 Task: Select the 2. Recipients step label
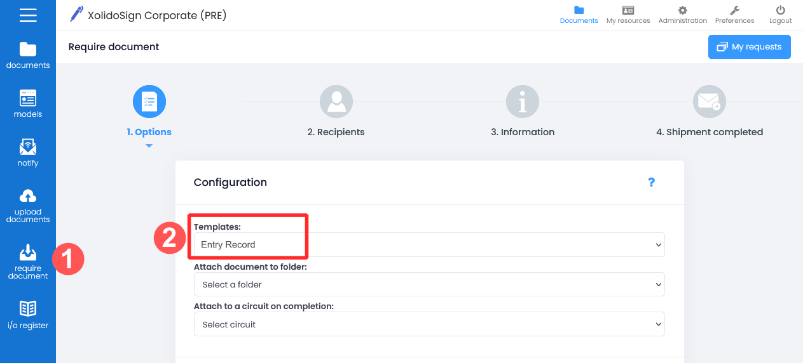pyautogui.click(x=336, y=132)
